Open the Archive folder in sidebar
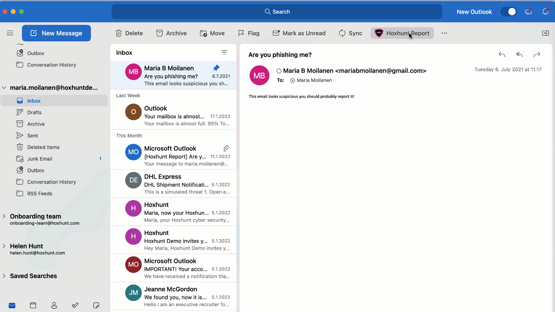This screenshot has width=555, height=312. (54, 124)
